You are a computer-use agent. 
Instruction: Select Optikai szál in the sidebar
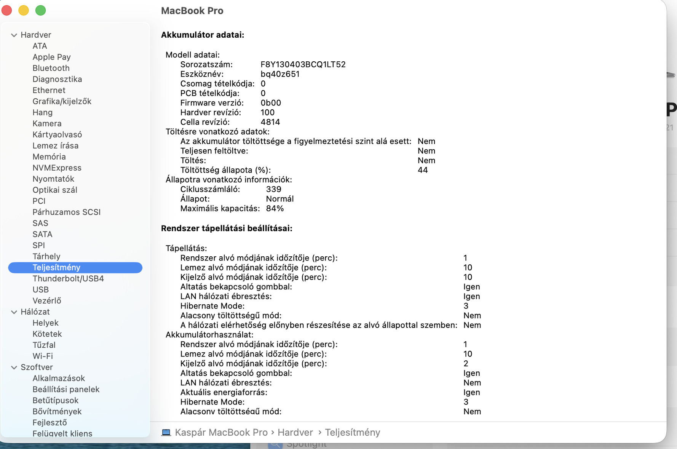click(55, 190)
